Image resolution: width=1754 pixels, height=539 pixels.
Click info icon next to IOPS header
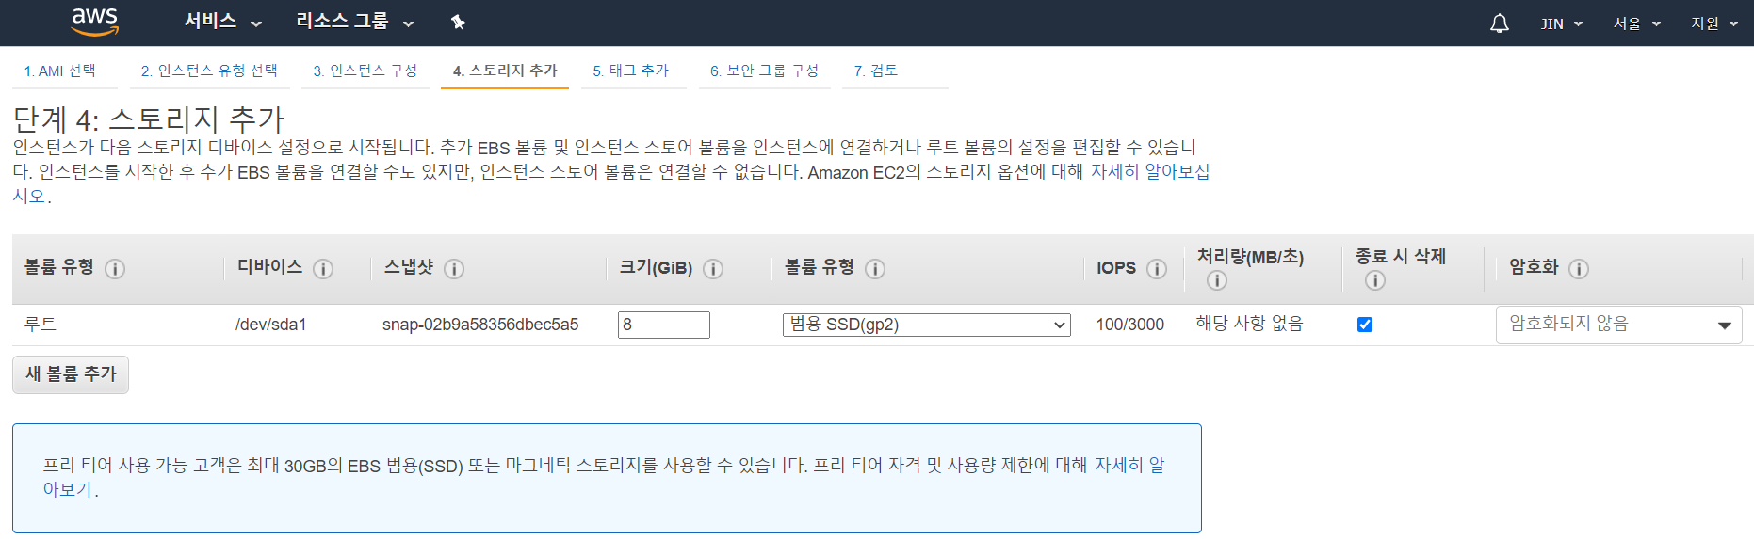(1157, 269)
